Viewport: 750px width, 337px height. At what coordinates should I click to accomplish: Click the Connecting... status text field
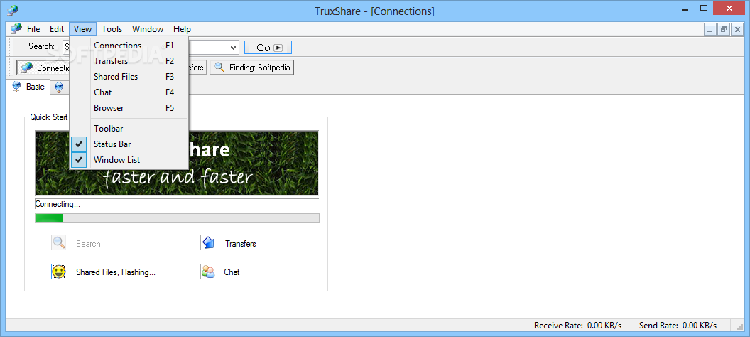[177, 204]
